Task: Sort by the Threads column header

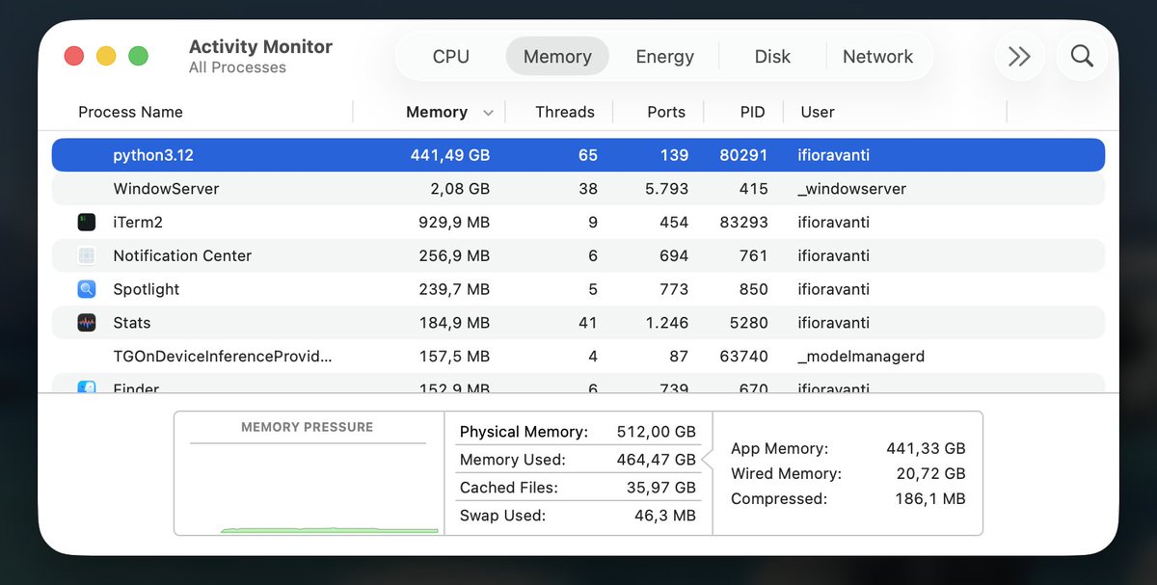Action: (x=565, y=112)
